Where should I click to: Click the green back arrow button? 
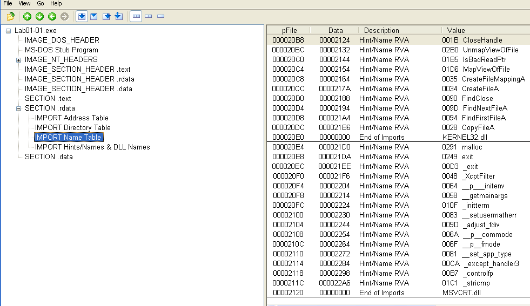52,16
